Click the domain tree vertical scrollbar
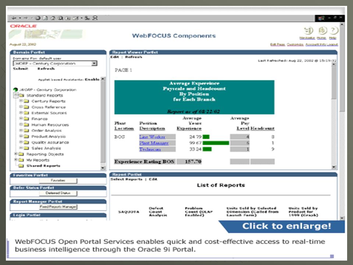Viewport: 353px width, 265px height. 103,123
